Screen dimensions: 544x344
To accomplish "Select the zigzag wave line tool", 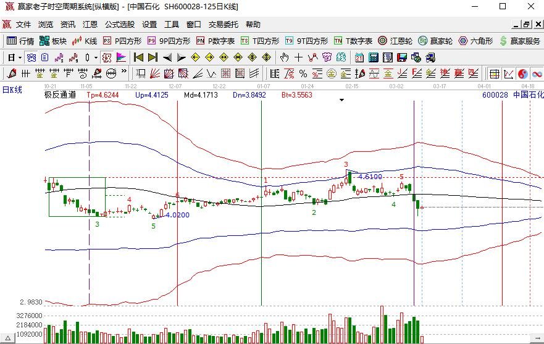I will pyautogui.click(x=212, y=73).
